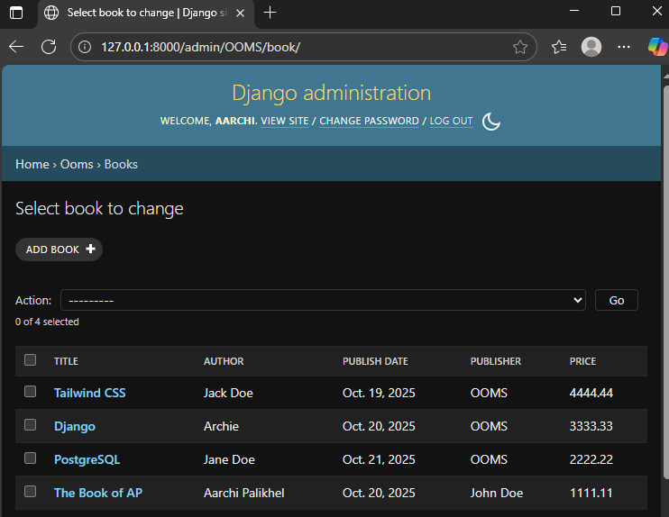The width and height of the screenshot is (669, 517).
Task: Check The Book of AP row checkbox
Action: pyautogui.click(x=31, y=492)
